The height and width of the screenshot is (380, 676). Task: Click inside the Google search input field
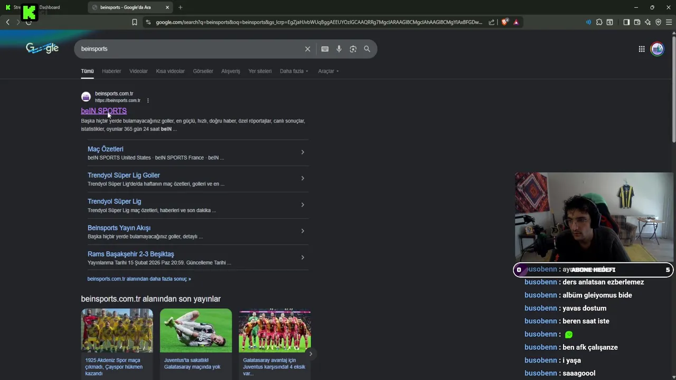coord(190,49)
